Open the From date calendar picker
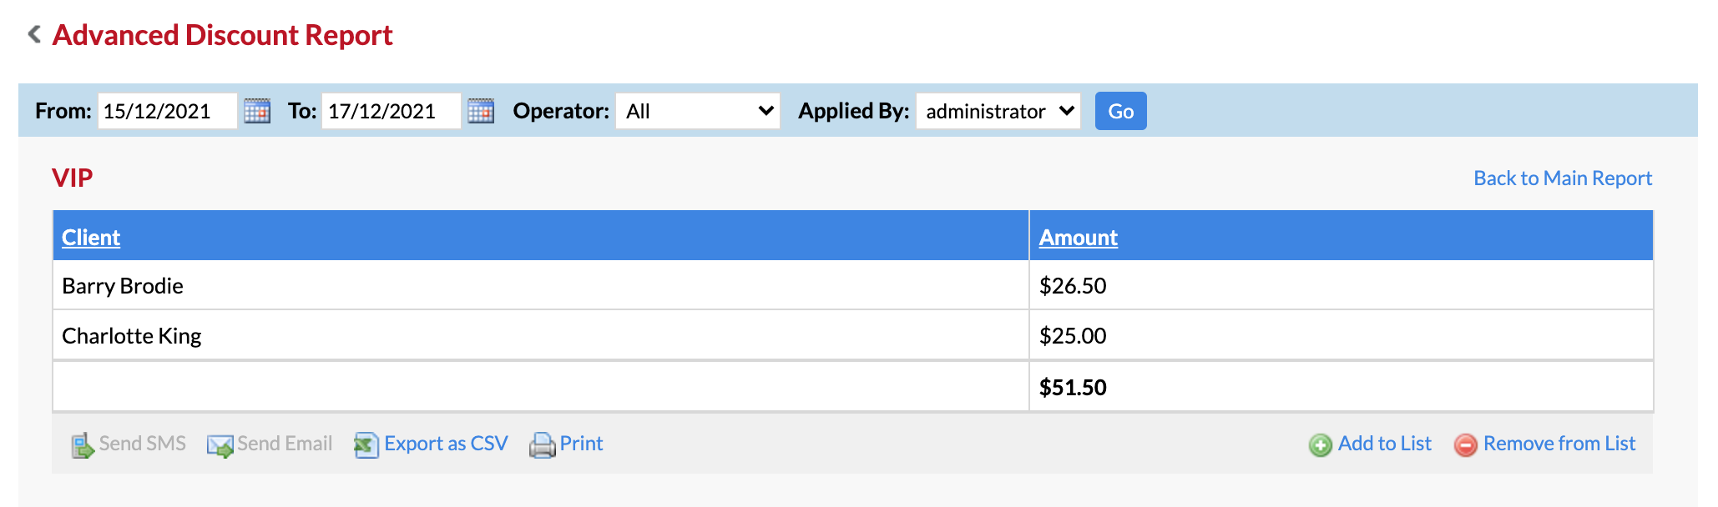Image resolution: width=1718 pixels, height=507 pixels. tap(257, 111)
